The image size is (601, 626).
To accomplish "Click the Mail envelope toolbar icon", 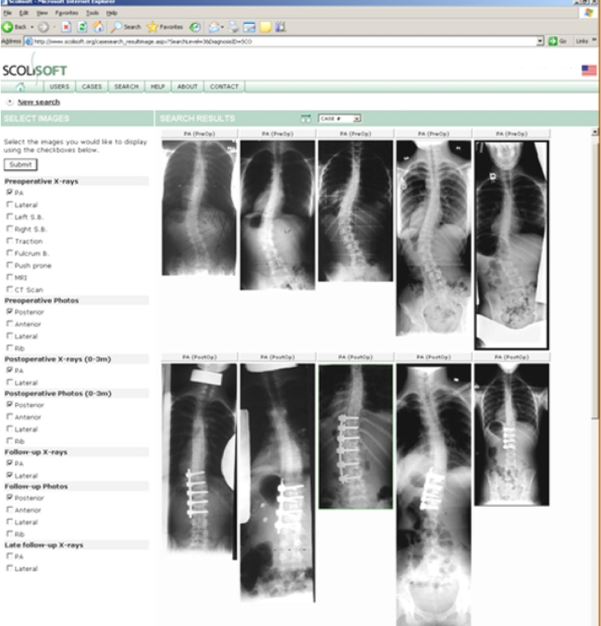I will point(214,27).
